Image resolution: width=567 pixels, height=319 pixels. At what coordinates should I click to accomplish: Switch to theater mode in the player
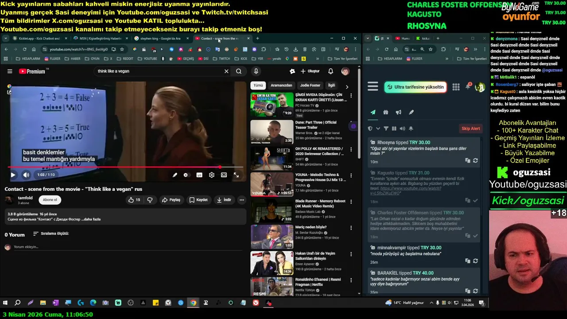224,175
